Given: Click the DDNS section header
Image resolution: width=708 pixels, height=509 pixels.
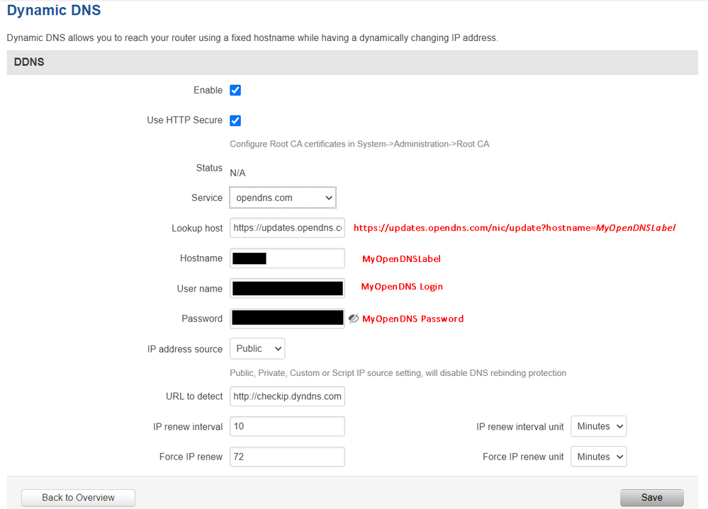Looking at the screenshot, I should 352,62.
